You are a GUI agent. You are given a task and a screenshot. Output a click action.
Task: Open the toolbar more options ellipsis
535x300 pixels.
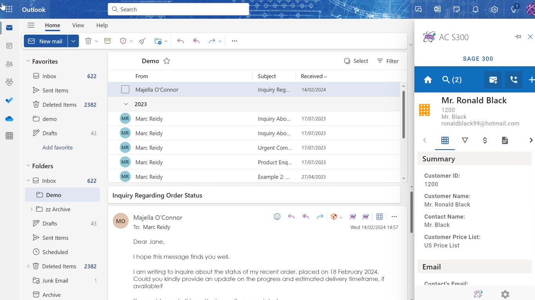[234, 41]
